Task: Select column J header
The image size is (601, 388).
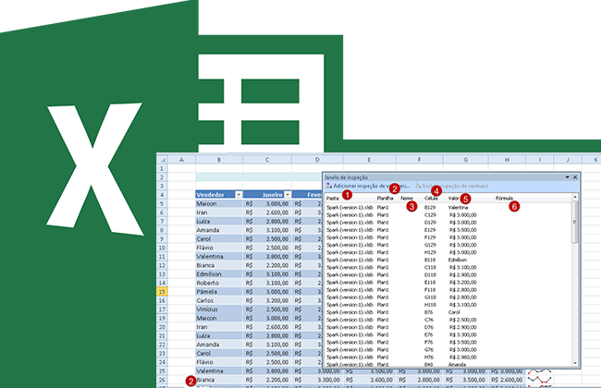Action: pyautogui.click(x=568, y=159)
